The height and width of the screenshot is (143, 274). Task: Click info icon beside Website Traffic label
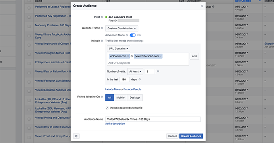(x=102, y=28)
